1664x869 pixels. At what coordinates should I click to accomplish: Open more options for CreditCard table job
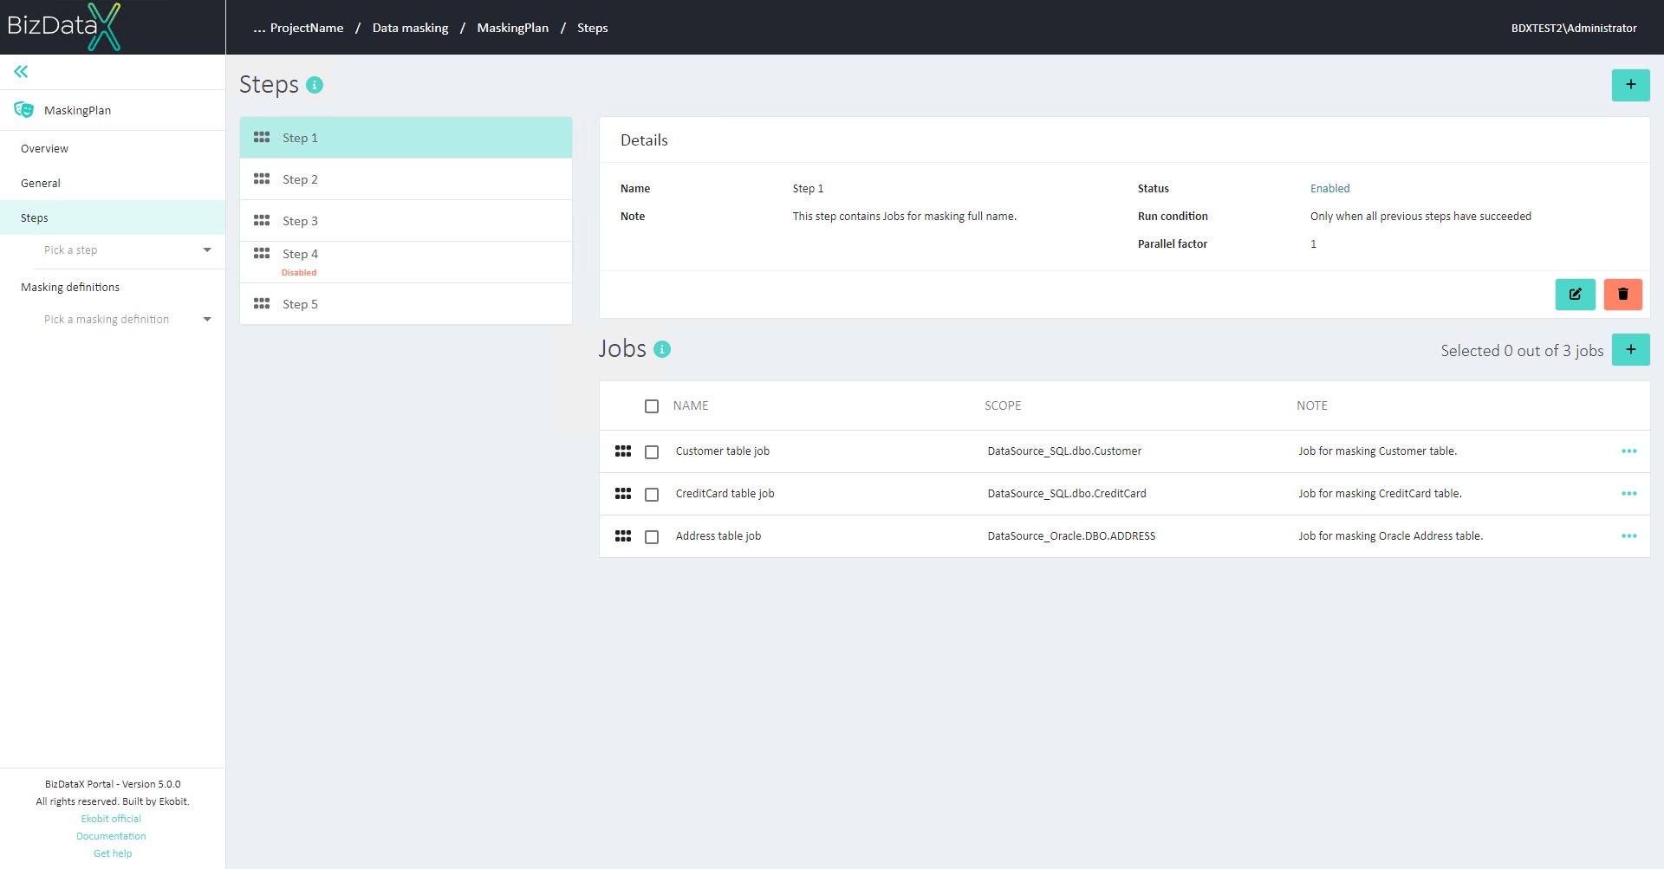(1628, 493)
